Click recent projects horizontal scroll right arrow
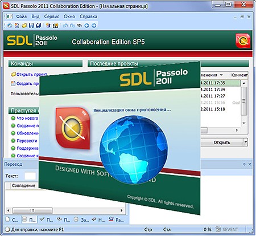Viewport: 256px width, 236px height. point(237,130)
